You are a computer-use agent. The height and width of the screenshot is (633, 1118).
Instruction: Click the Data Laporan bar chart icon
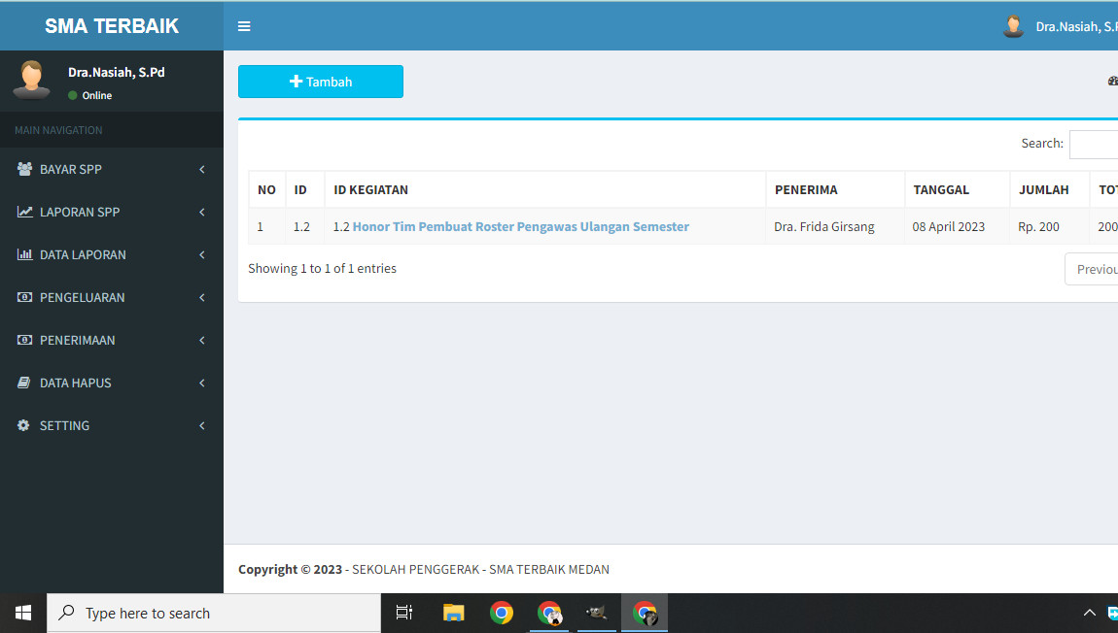tap(24, 254)
